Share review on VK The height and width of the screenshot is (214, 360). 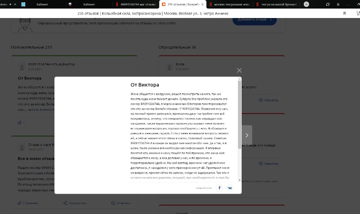click(x=230, y=188)
